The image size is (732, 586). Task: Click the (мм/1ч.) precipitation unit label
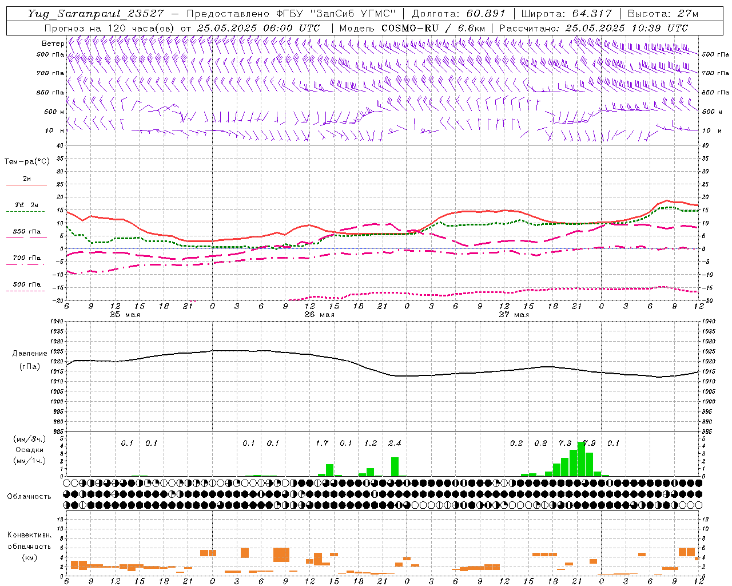coord(29,461)
